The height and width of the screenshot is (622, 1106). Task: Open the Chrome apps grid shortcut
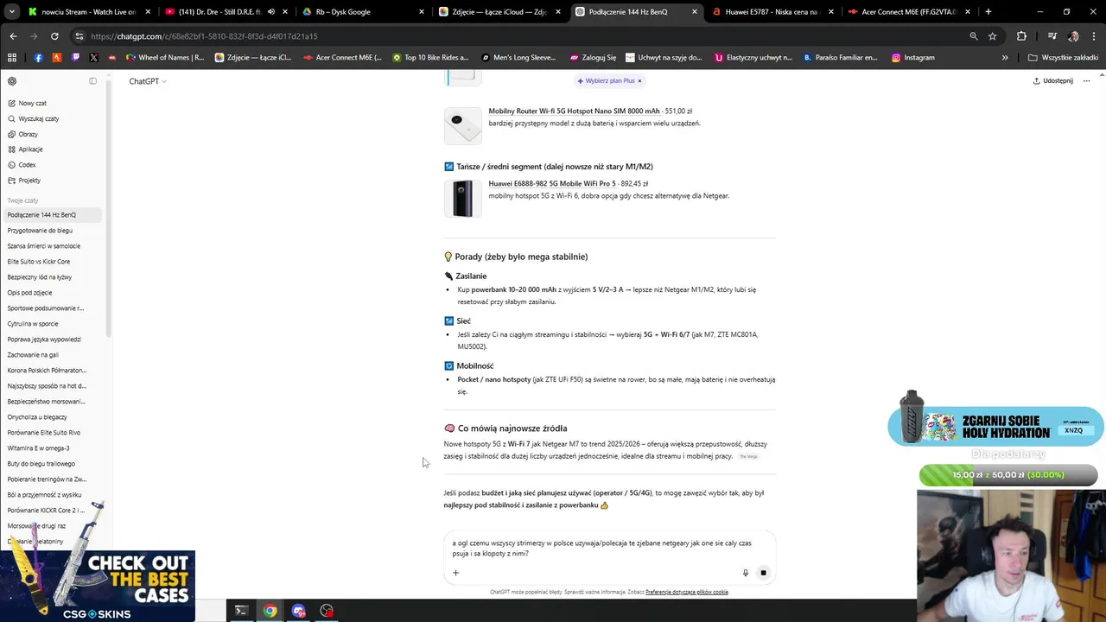pyautogui.click(x=12, y=58)
